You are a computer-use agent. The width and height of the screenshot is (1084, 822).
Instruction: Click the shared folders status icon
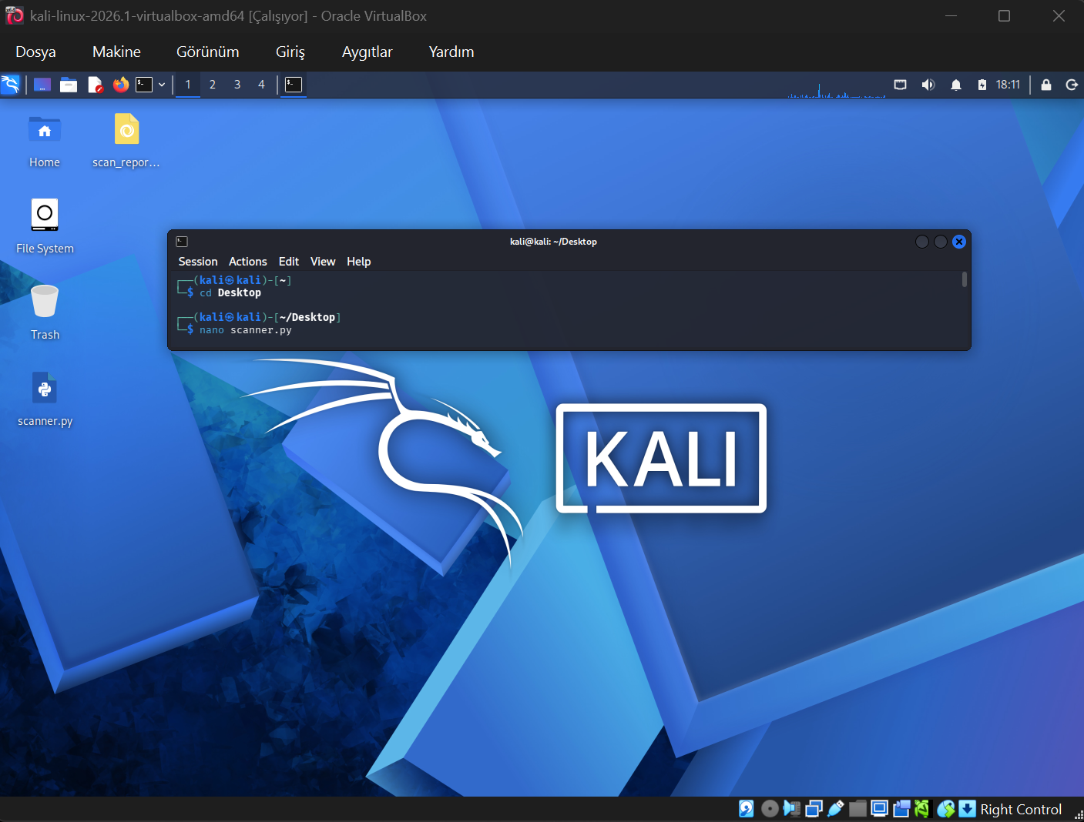click(x=857, y=809)
